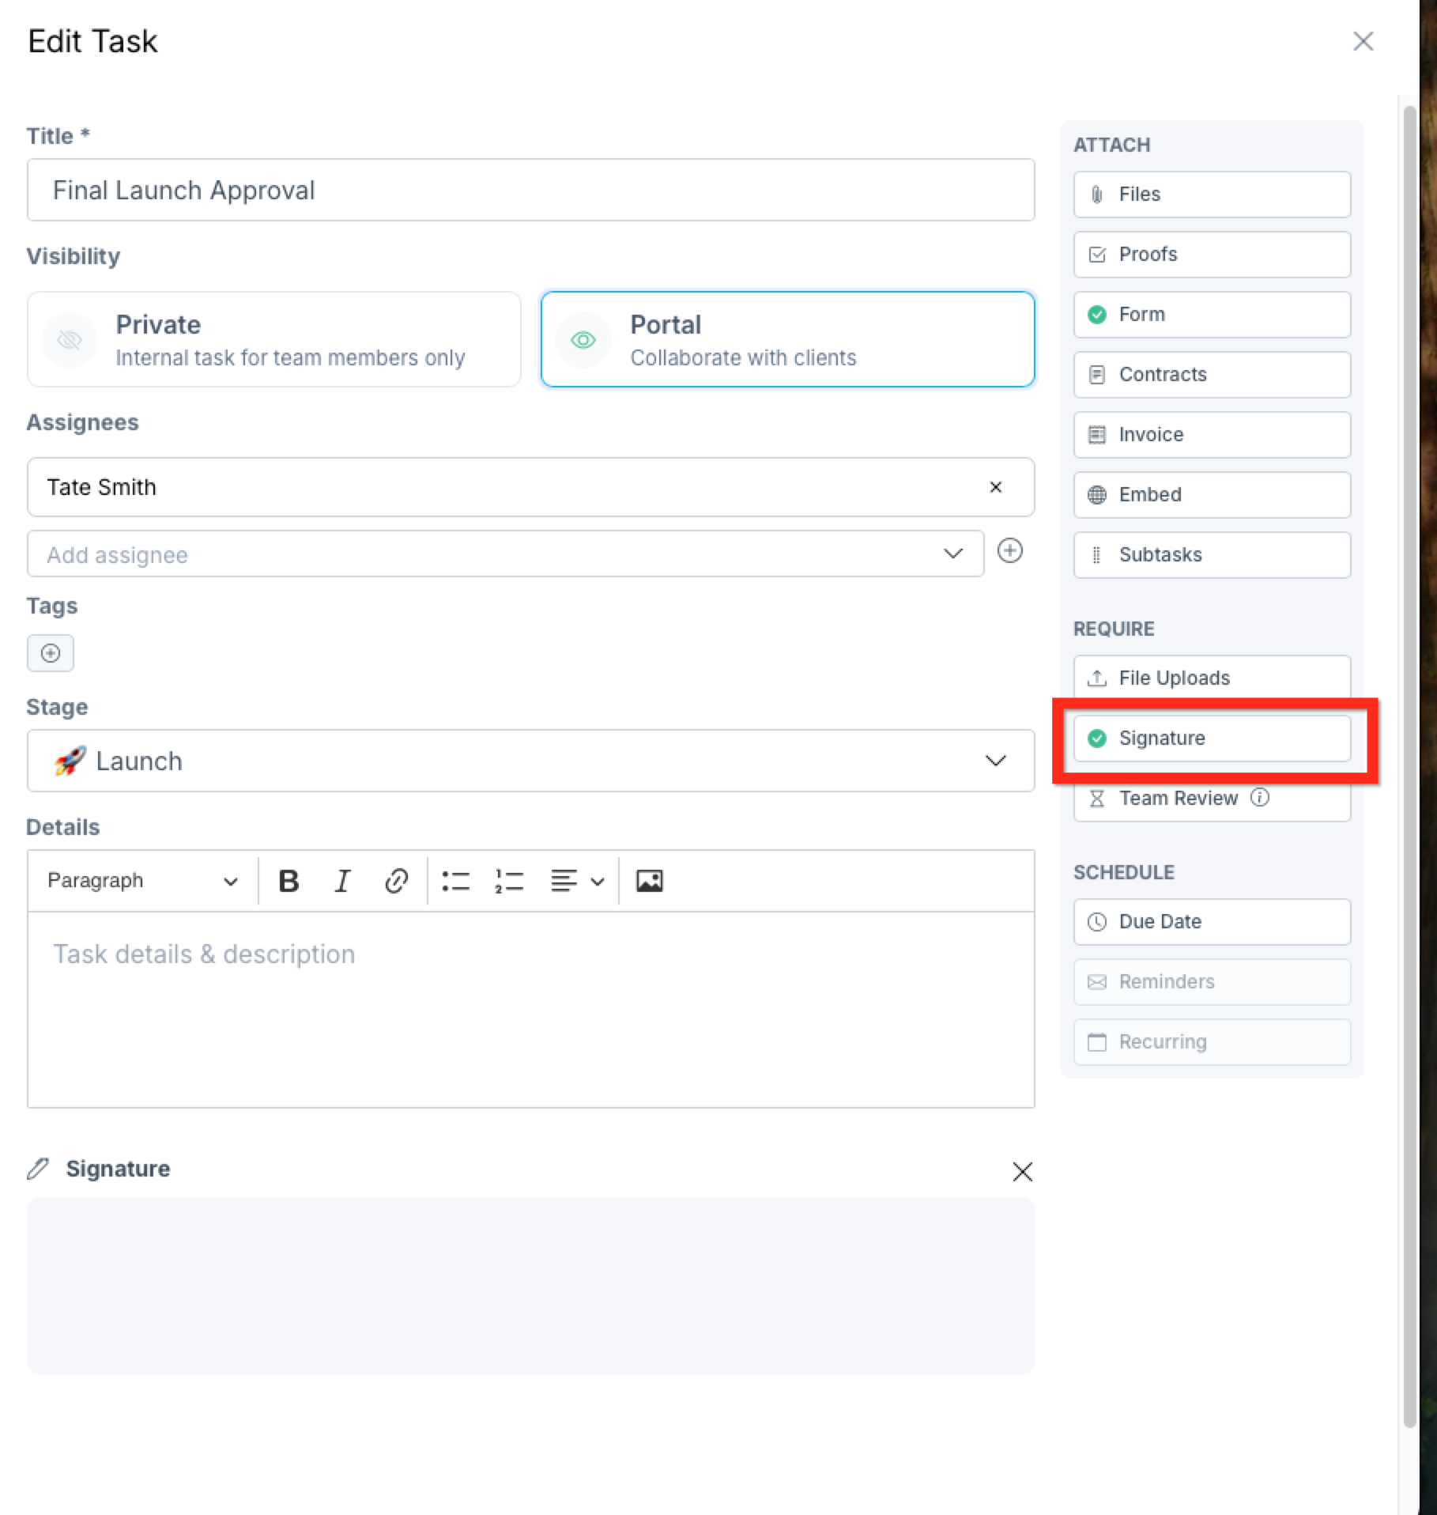
Task: Remove assignee Tate Smith
Action: [996, 487]
